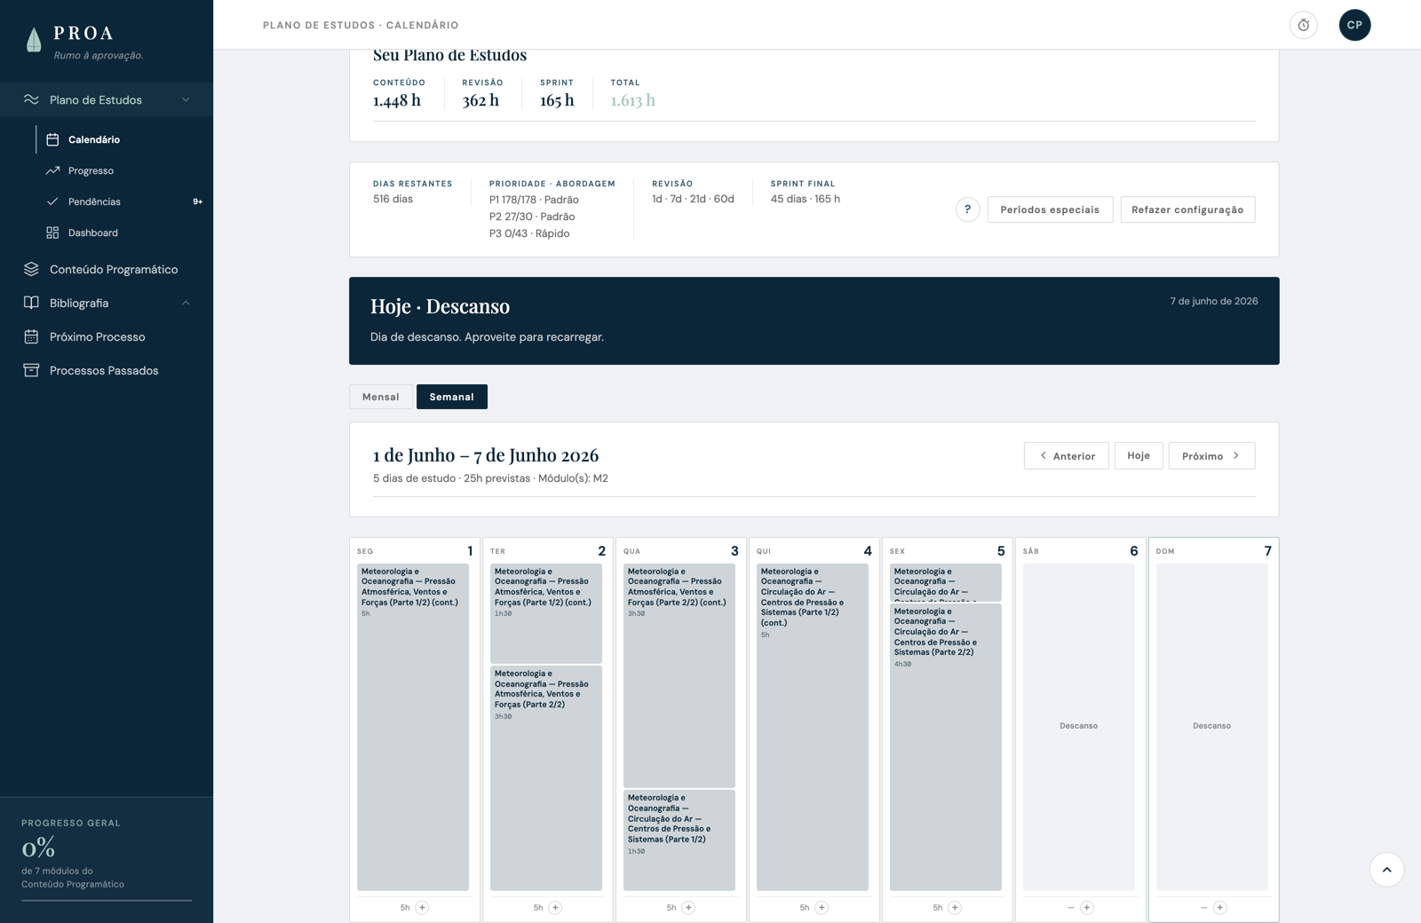Open the CP user avatar menu
Image resolution: width=1421 pixels, height=923 pixels.
click(x=1354, y=25)
